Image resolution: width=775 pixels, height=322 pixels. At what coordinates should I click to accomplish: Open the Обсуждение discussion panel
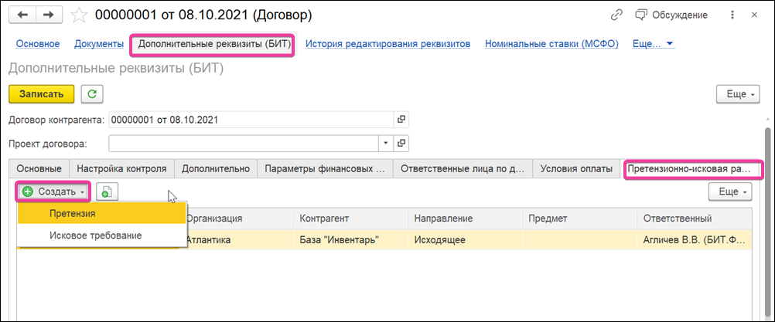[671, 15]
